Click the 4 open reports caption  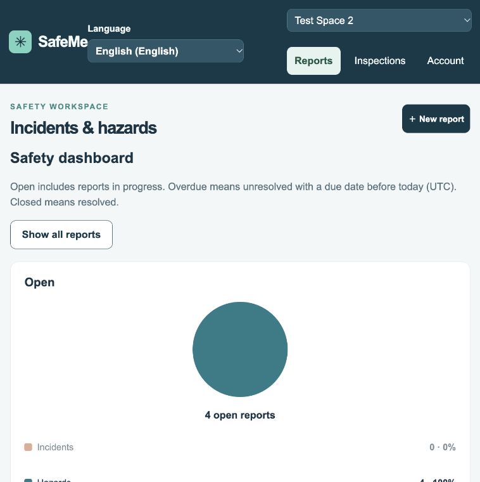tap(240, 415)
